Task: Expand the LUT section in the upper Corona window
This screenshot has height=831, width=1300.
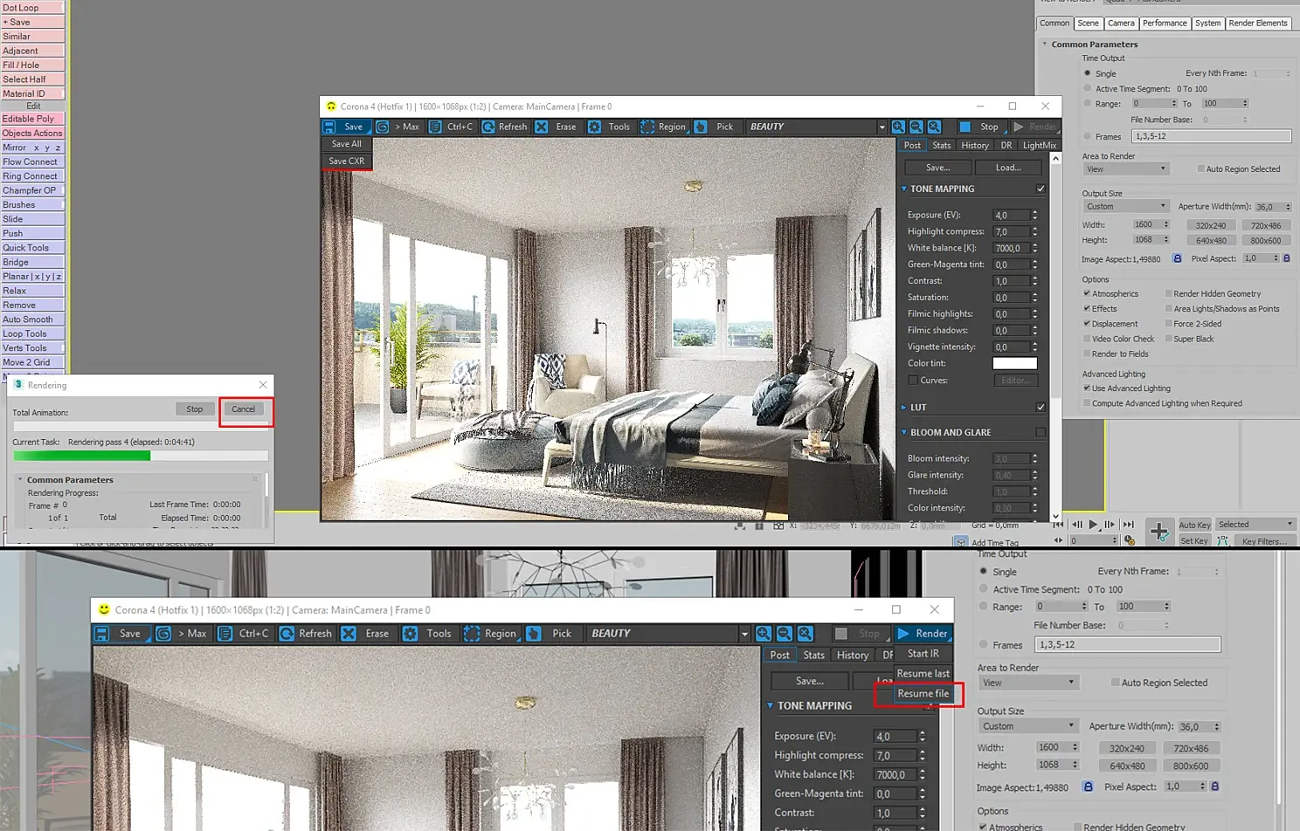Action: coord(903,408)
